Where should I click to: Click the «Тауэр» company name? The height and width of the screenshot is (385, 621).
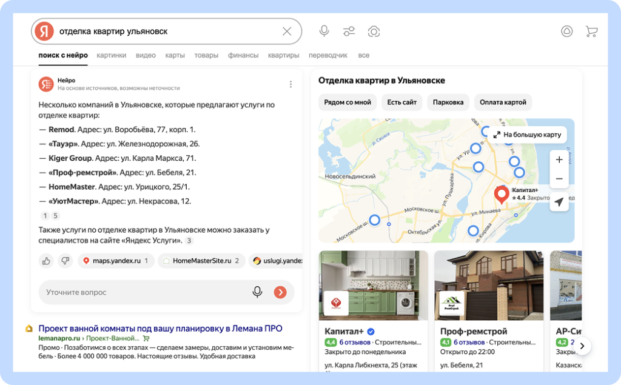click(x=63, y=144)
